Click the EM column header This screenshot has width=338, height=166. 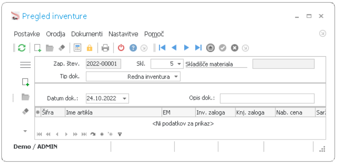pyautogui.click(x=179, y=112)
